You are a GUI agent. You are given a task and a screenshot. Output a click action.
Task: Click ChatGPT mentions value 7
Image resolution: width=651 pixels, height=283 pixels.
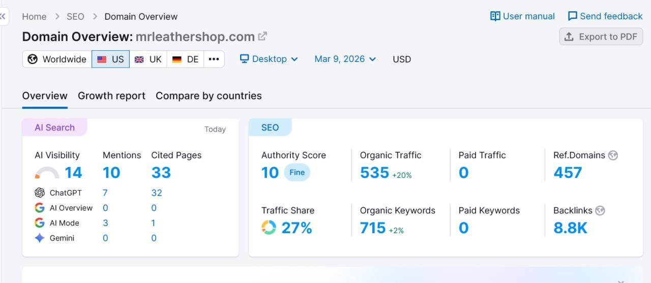click(x=105, y=193)
